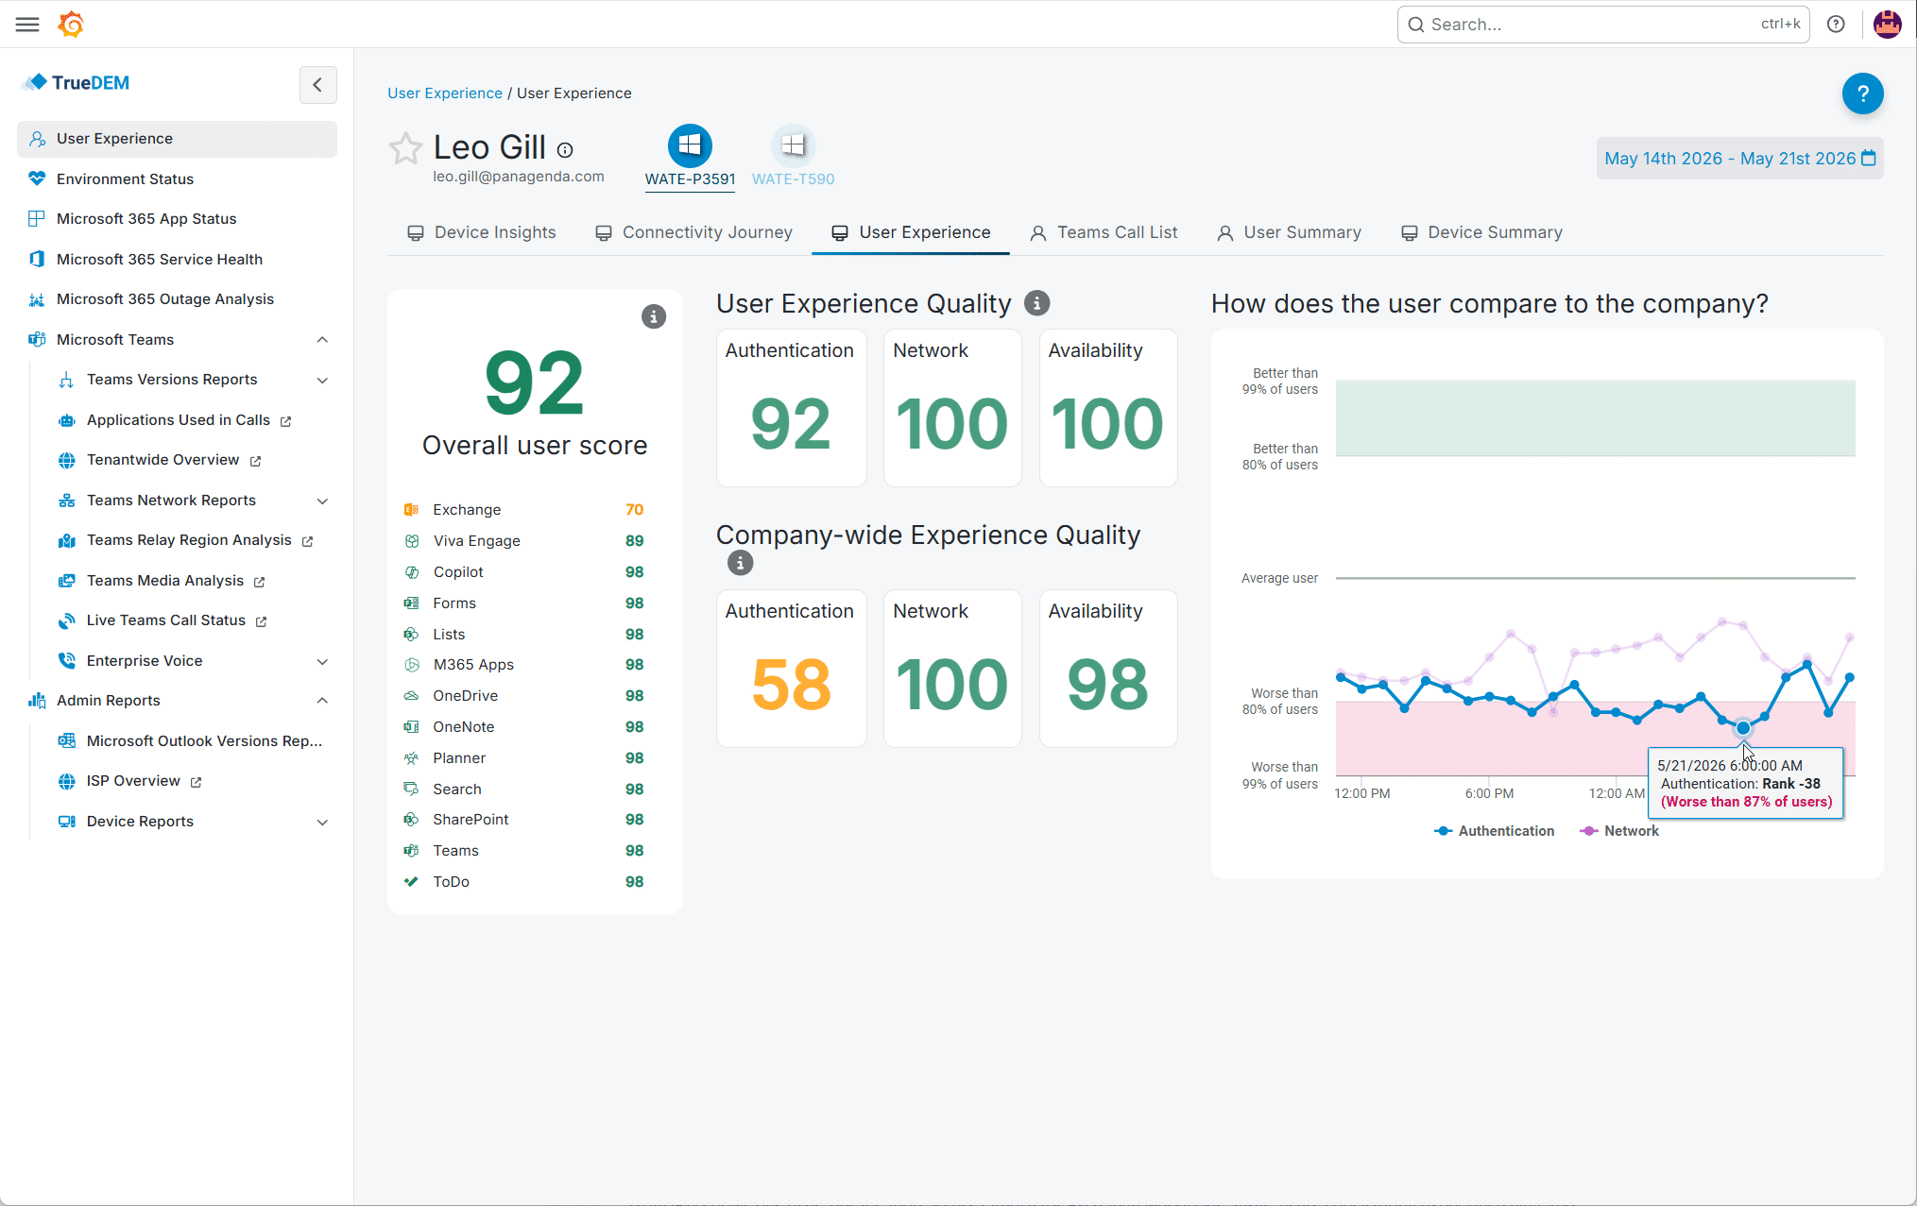Open the hamburger main menu
This screenshot has width=1917, height=1206.
tap(27, 25)
